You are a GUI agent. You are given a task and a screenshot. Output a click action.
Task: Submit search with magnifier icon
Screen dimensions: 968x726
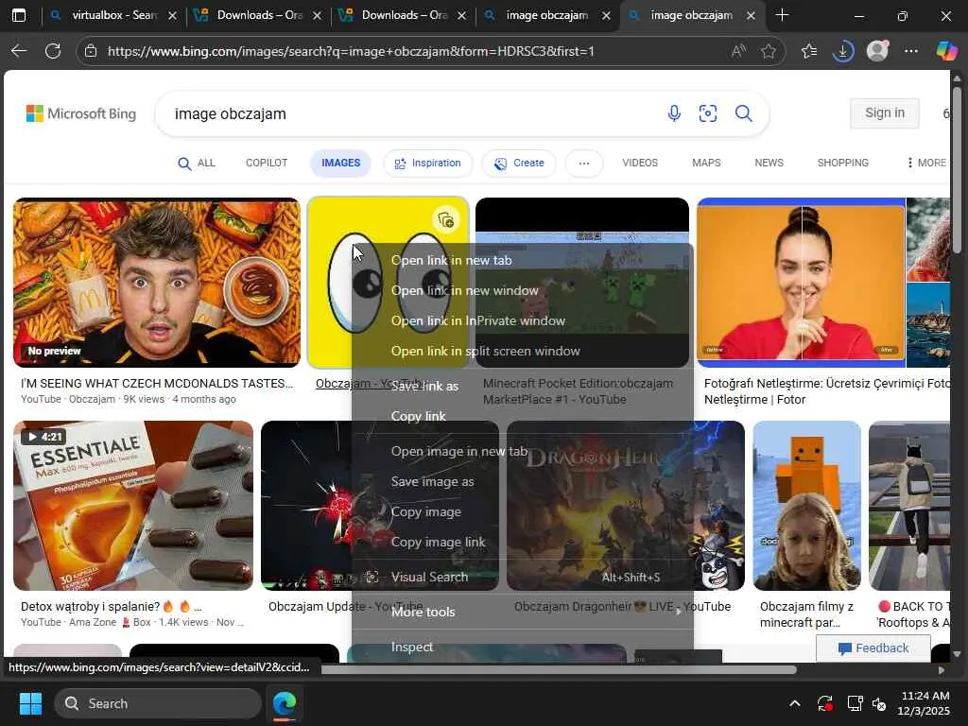744,113
